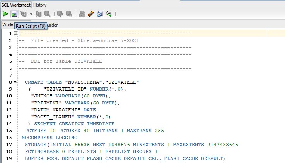The image size is (285, 163).
Task: Click the PCTINCREASE keyword on line 18
Action: [x=42, y=151]
